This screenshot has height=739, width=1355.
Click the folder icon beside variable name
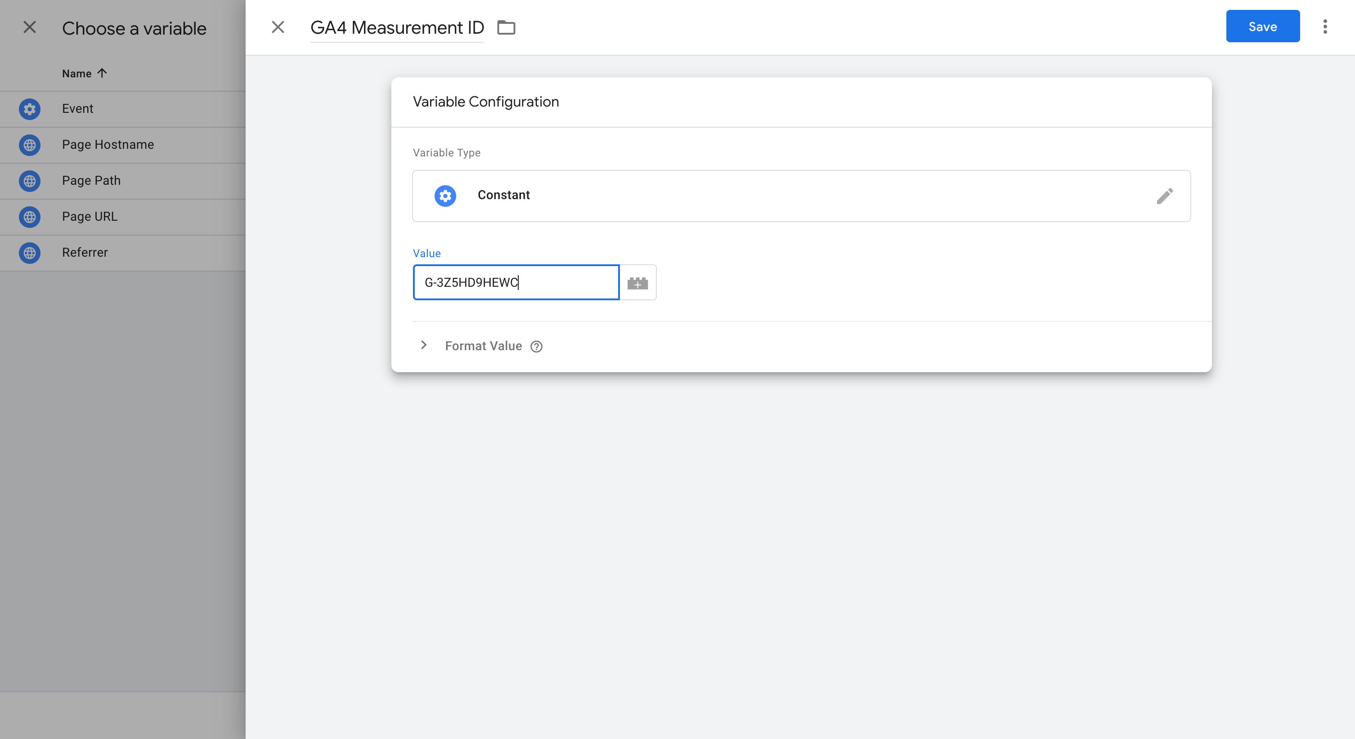[x=506, y=27]
